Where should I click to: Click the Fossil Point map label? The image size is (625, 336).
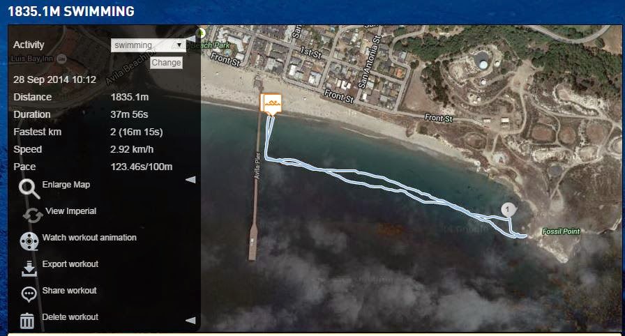point(561,231)
